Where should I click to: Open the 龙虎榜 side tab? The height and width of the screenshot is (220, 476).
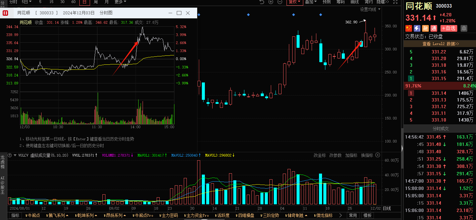pos(3,162)
